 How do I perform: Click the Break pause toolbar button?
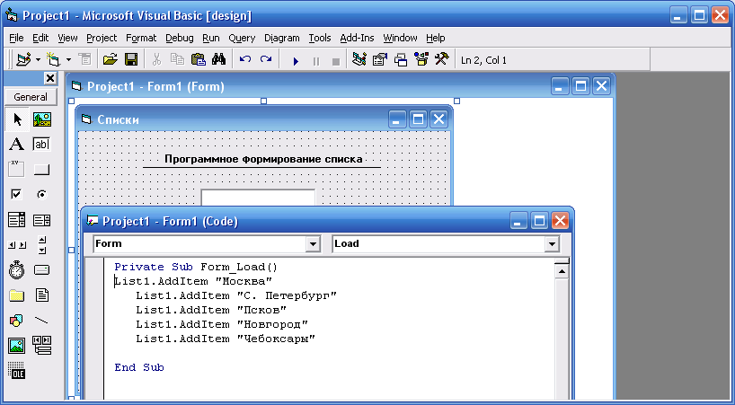[x=316, y=61]
